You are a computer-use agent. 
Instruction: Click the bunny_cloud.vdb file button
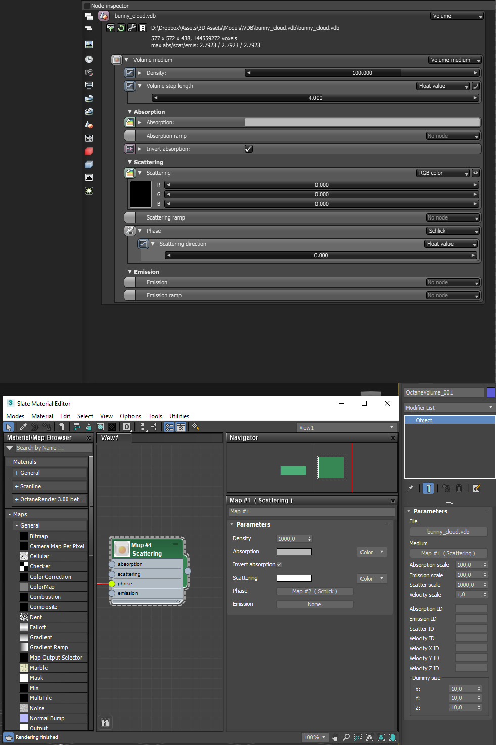448,532
